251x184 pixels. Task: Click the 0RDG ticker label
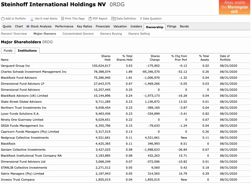[117, 4]
